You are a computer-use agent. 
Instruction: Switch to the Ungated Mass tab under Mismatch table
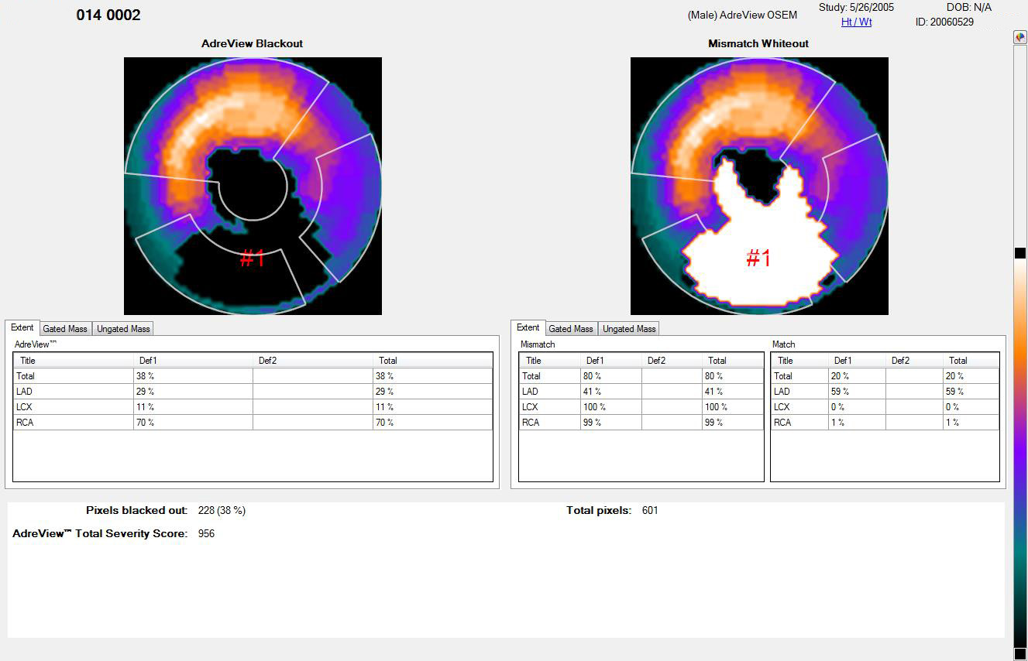[x=628, y=328]
